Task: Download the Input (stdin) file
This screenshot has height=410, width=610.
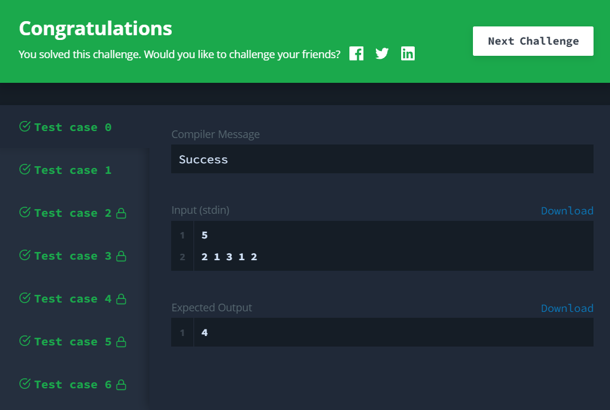Action: (567, 211)
